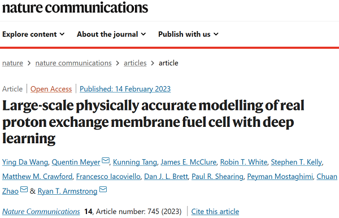Viewport: 339px width, 218px height.
Task: Select author Kunning Tang
Action: pyautogui.click(x=135, y=162)
